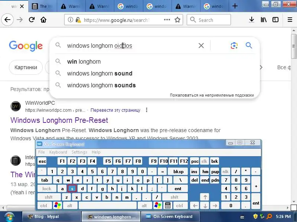Click the URL address bar
Image resolution: width=297 pixels, height=222 pixels.
click(123, 20)
